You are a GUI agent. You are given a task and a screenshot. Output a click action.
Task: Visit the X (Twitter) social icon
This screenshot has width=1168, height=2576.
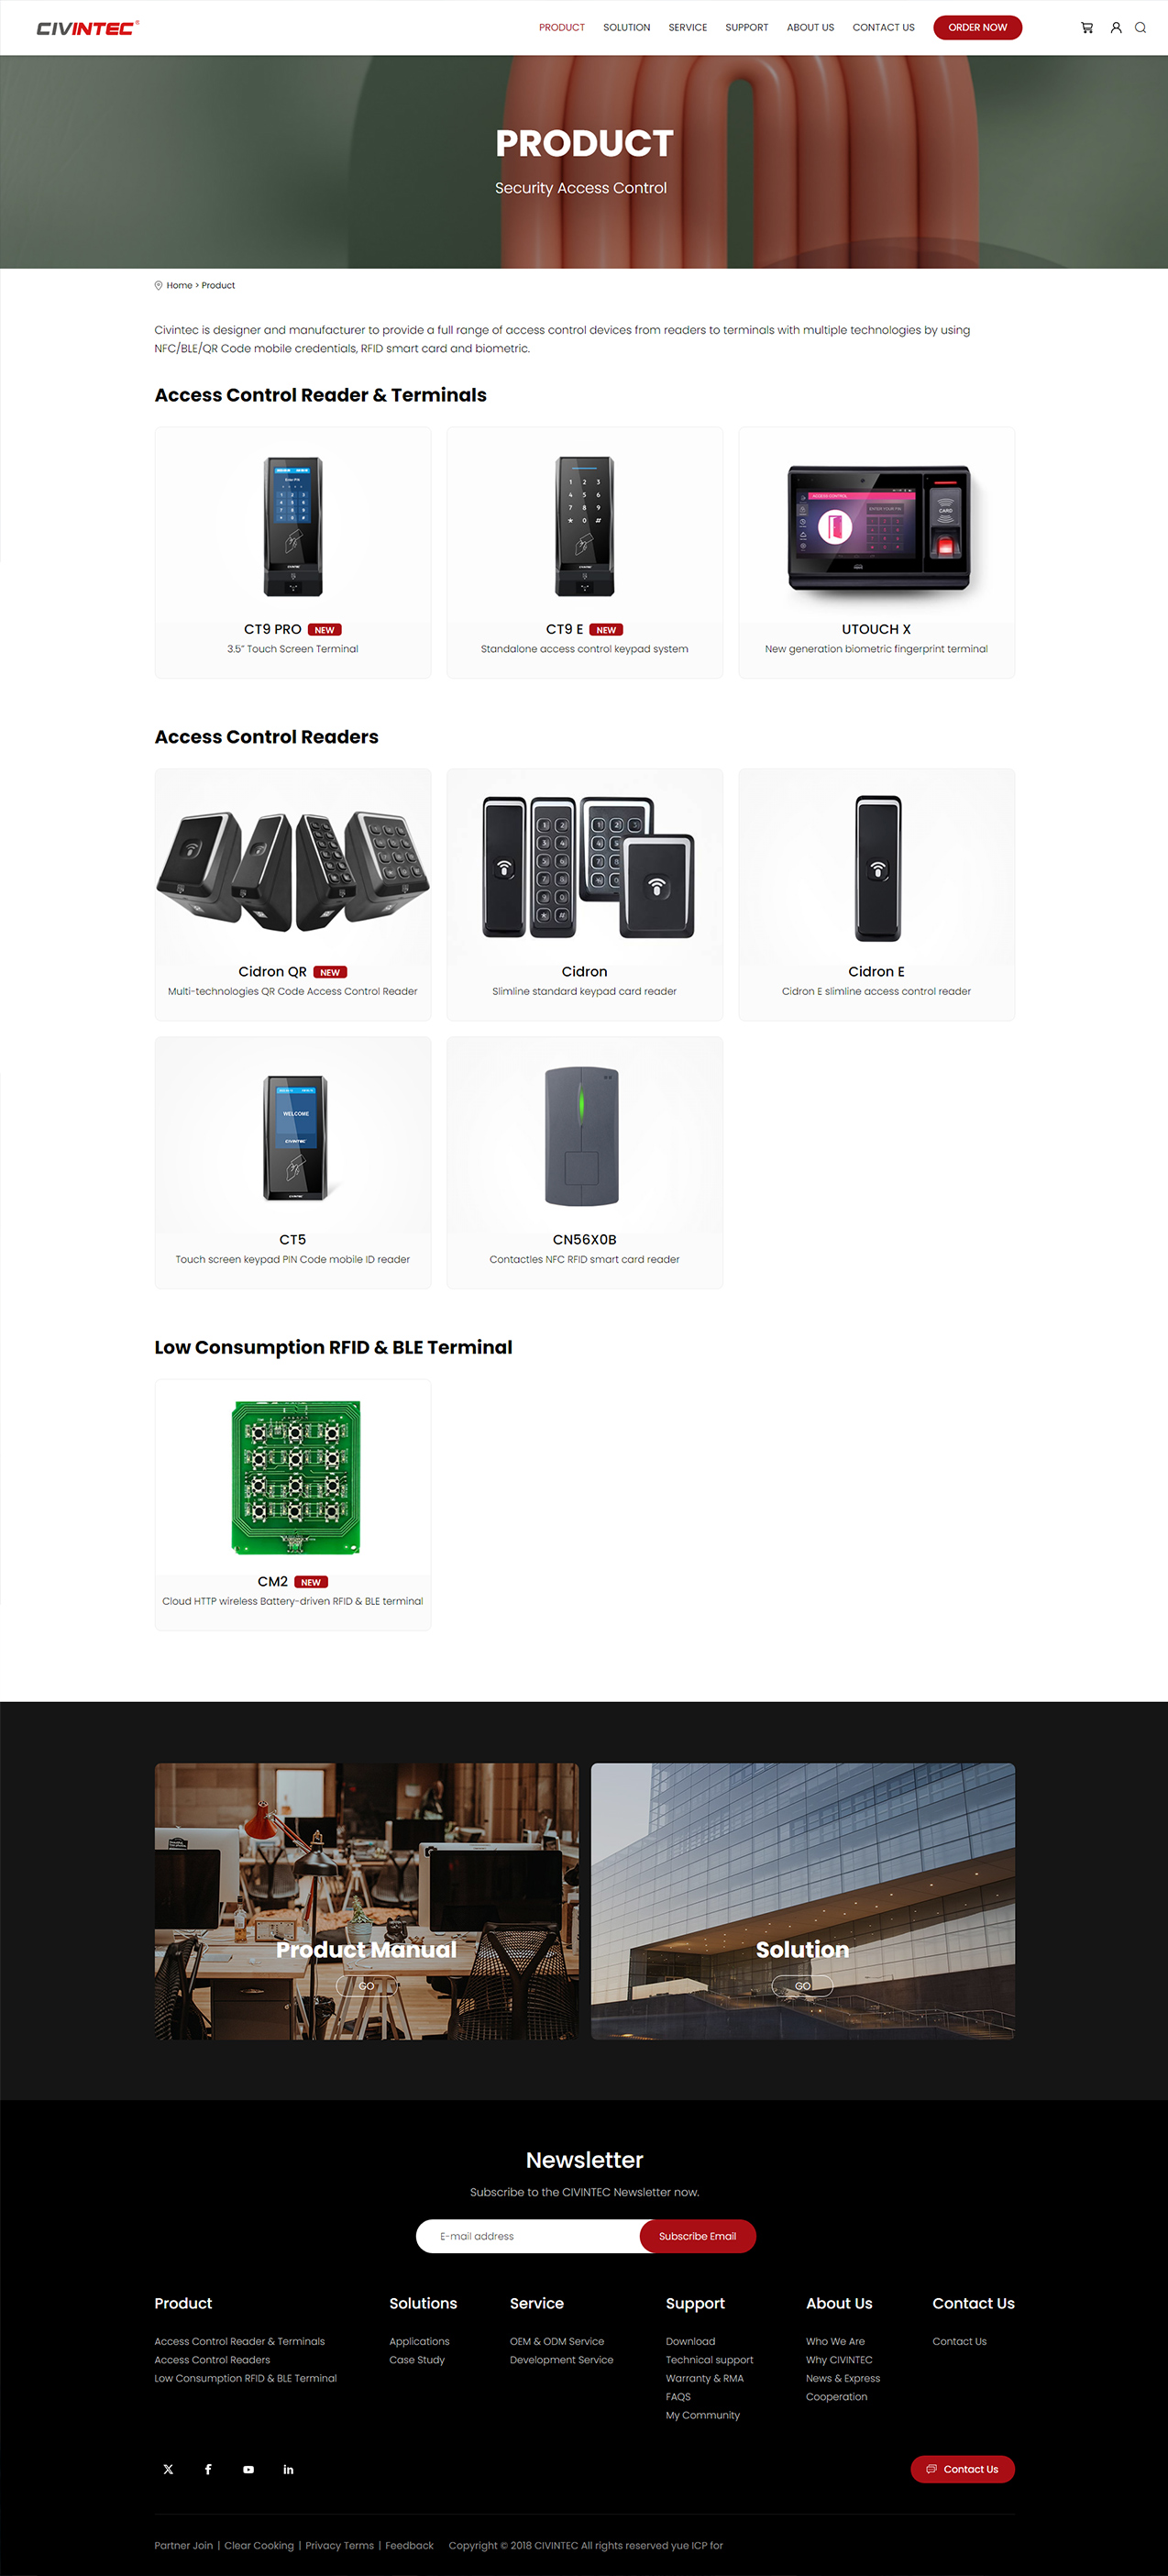[x=168, y=2469]
